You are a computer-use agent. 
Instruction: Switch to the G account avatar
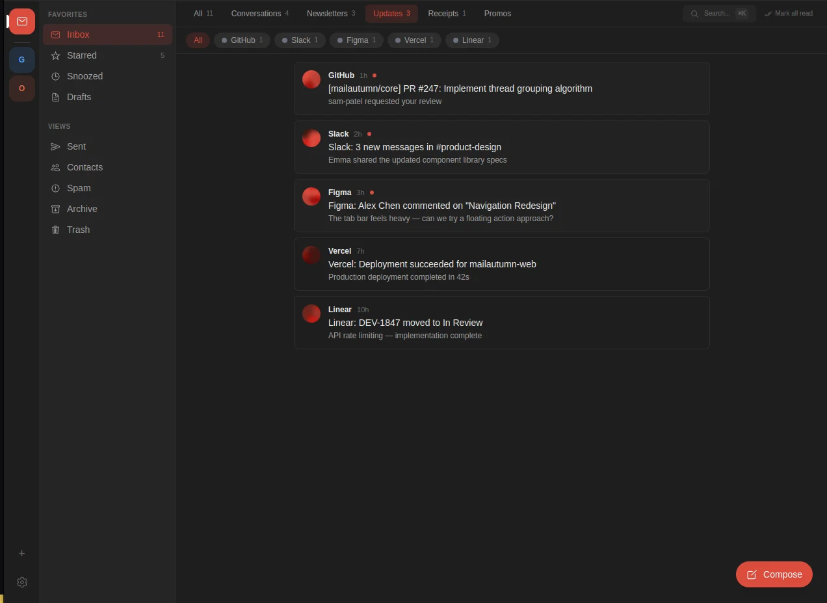click(21, 59)
